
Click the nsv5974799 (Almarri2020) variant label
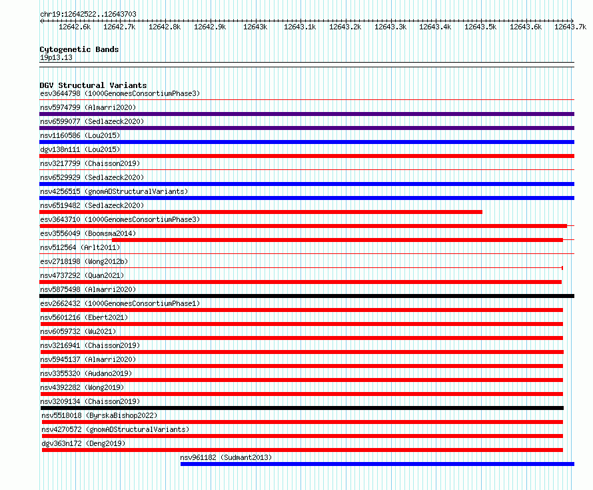[88, 107]
